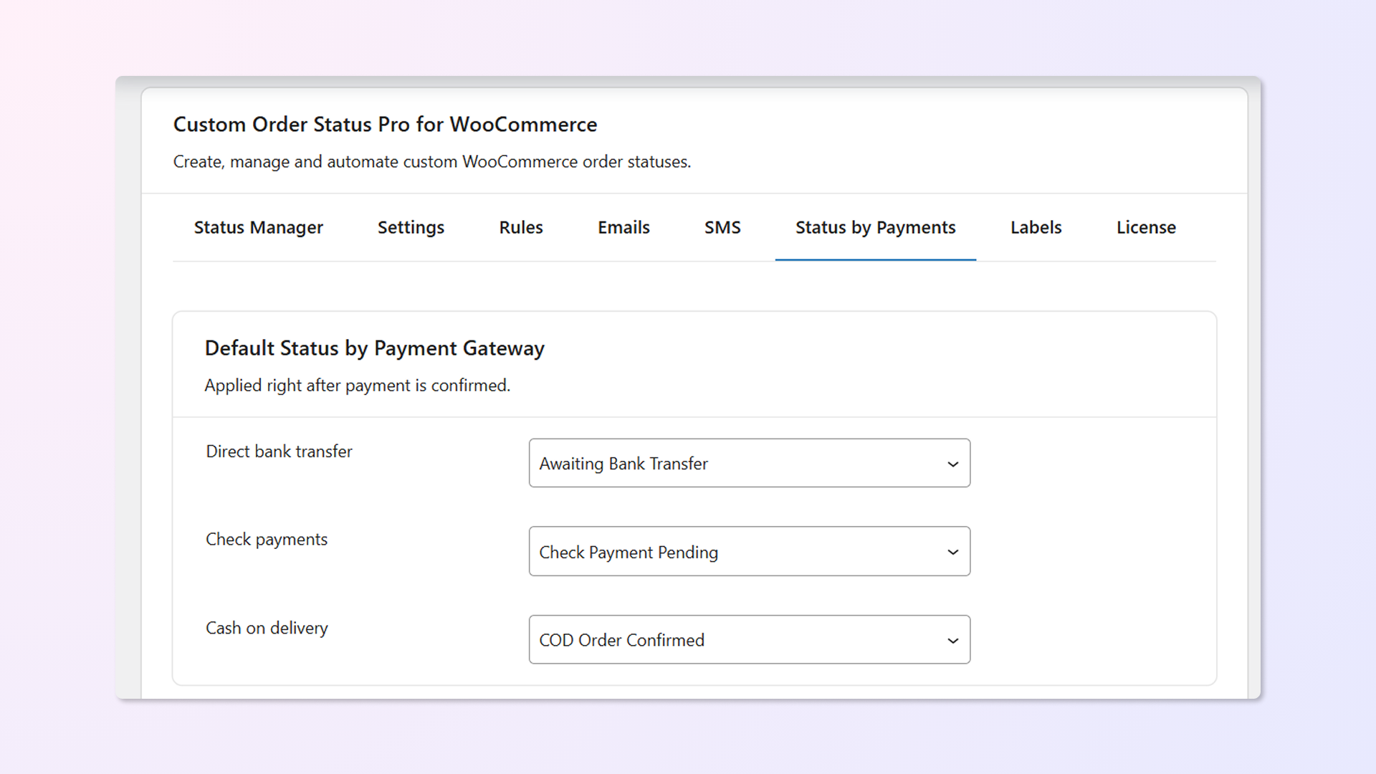The width and height of the screenshot is (1376, 774).
Task: Click the Direct bank transfer field label
Action: click(279, 451)
